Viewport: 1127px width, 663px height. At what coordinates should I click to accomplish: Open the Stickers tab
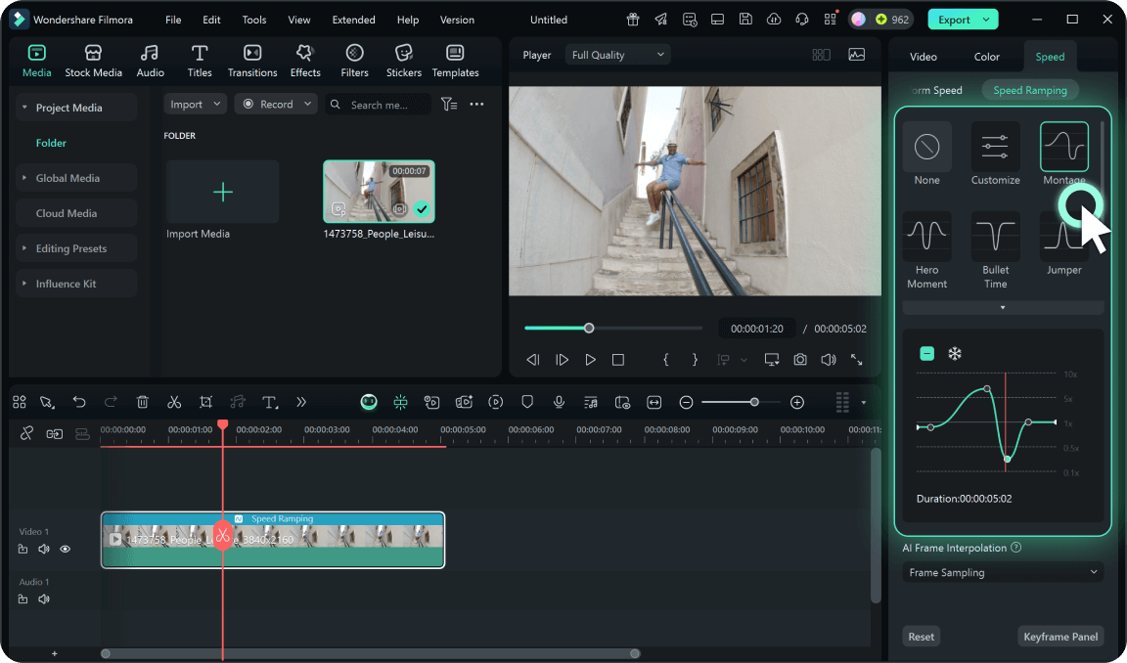click(404, 61)
